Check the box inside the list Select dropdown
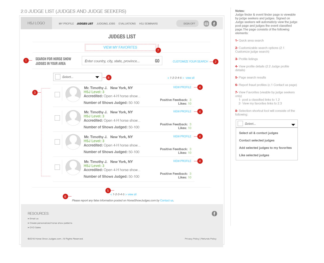The height and width of the screenshot is (263, 324). (58, 77)
